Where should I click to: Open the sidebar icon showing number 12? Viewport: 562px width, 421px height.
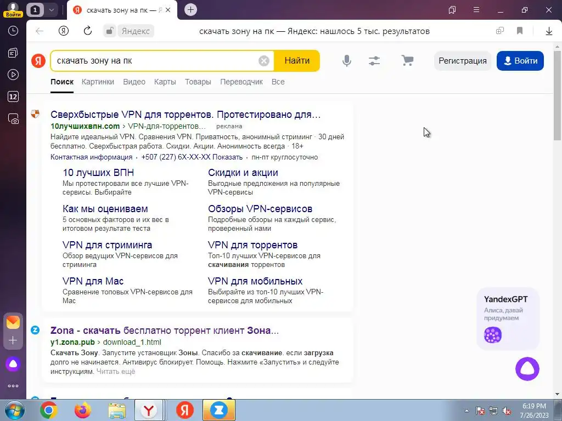click(13, 96)
